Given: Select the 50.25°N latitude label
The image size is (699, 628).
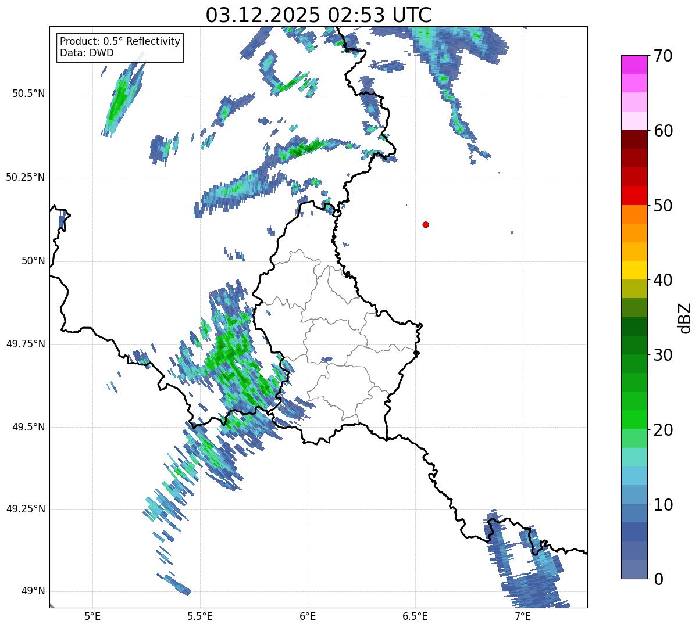Looking at the screenshot, I should pos(26,177).
